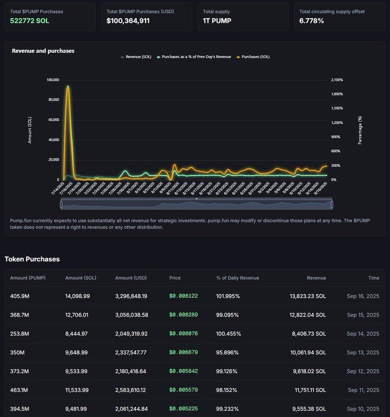Click the Pump.fun strategic investments disclaimer text
Image resolution: width=390 pixels, height=417 pixels.
tap(190, 224)
